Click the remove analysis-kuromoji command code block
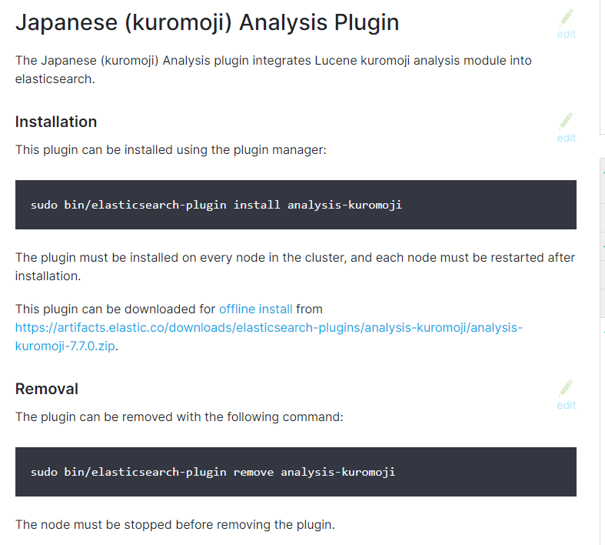 click(x=296, y=472)
